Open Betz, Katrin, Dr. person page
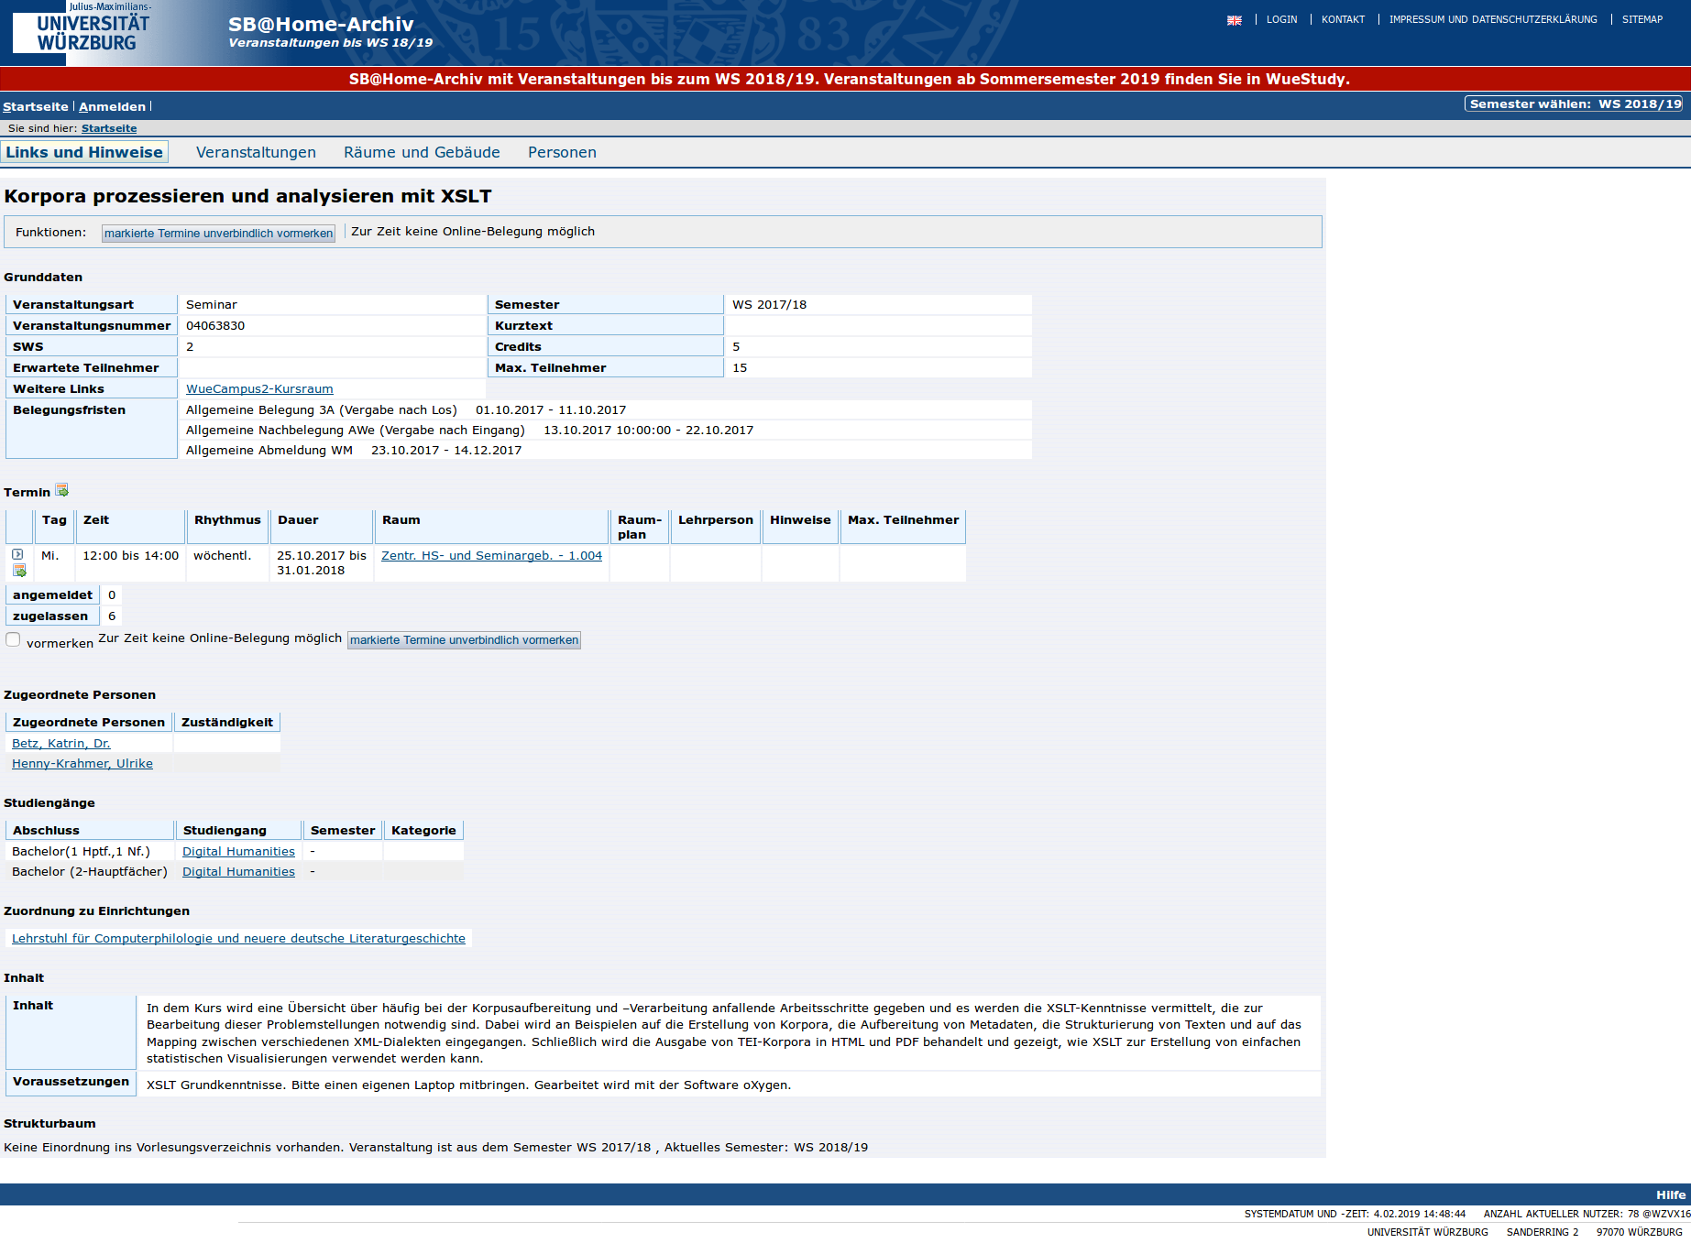This screenshot has width=1691, height=1243. point(60,744)
